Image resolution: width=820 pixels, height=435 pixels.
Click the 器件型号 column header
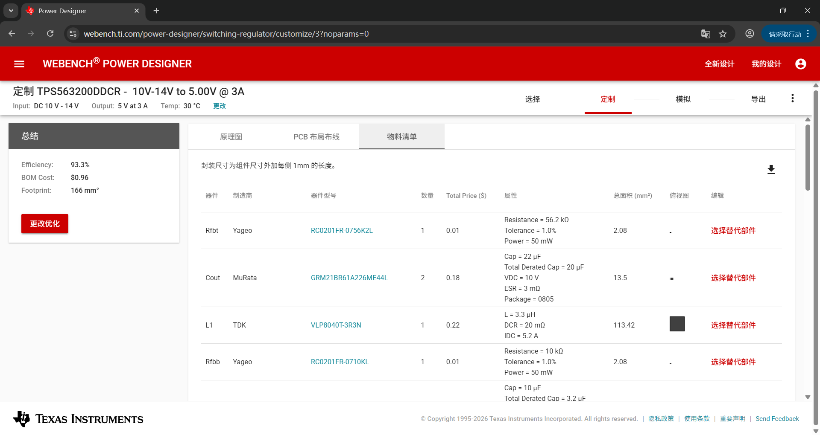click(x=323, y=195)
